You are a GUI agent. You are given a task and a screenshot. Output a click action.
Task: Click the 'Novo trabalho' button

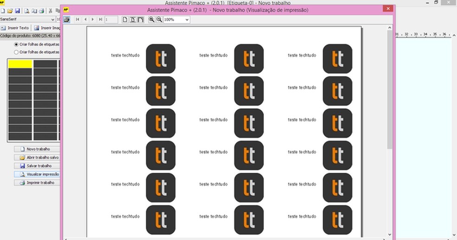(x=37, y=149)
